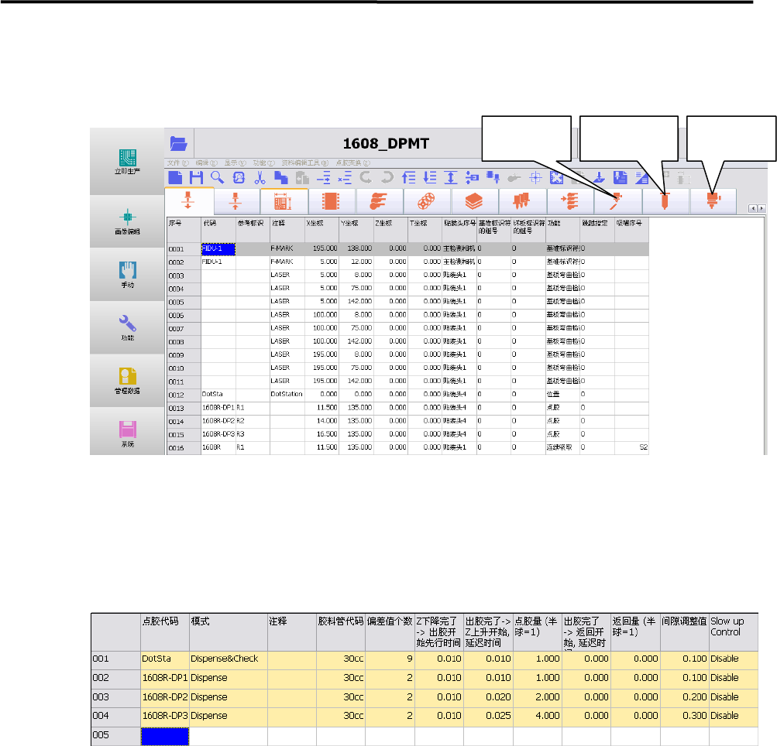The image size is (777, 746).
Task: Open the 编辑 menu
Action: click(206, 163)
